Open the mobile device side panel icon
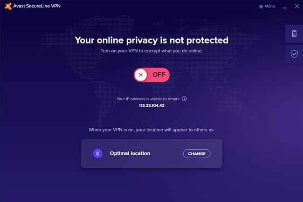The width and height of the screenshot is (303, 202). (294, 34)
